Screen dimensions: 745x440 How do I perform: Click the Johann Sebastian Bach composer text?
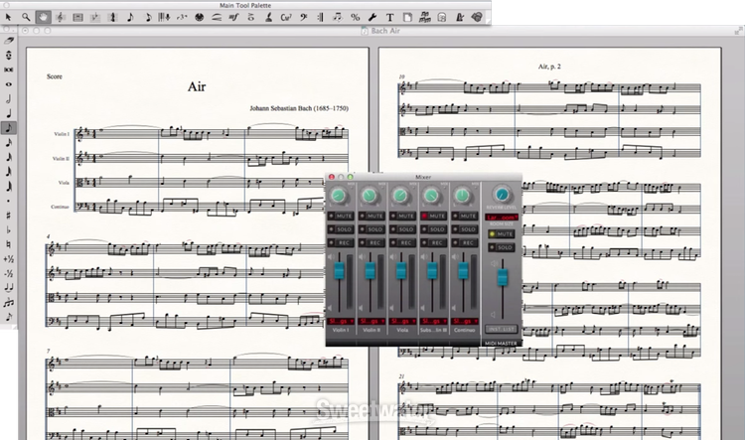299,108
